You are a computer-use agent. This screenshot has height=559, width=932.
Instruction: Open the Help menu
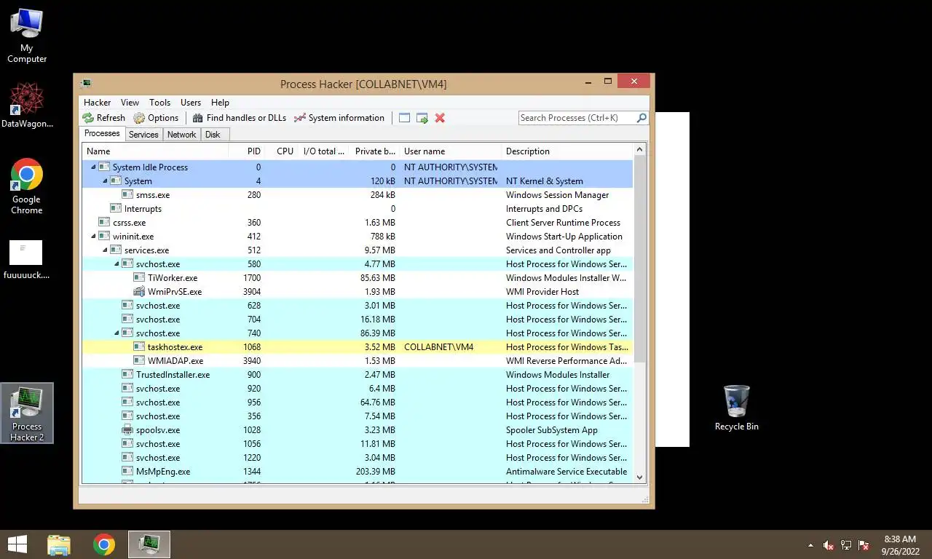point(220,103)
